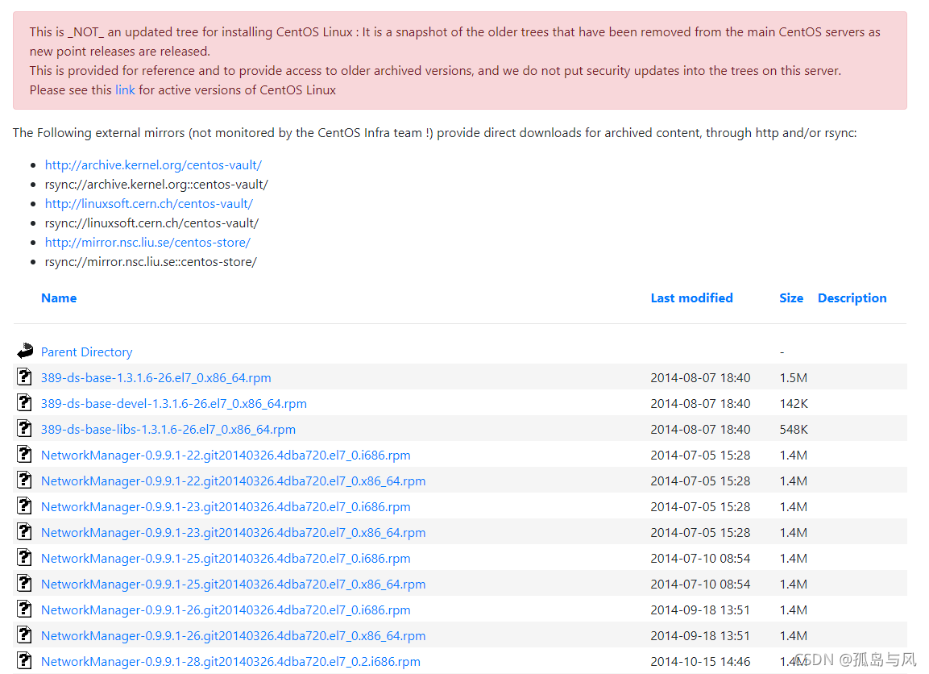Sort listing by the Description column header

coord(852,298)
